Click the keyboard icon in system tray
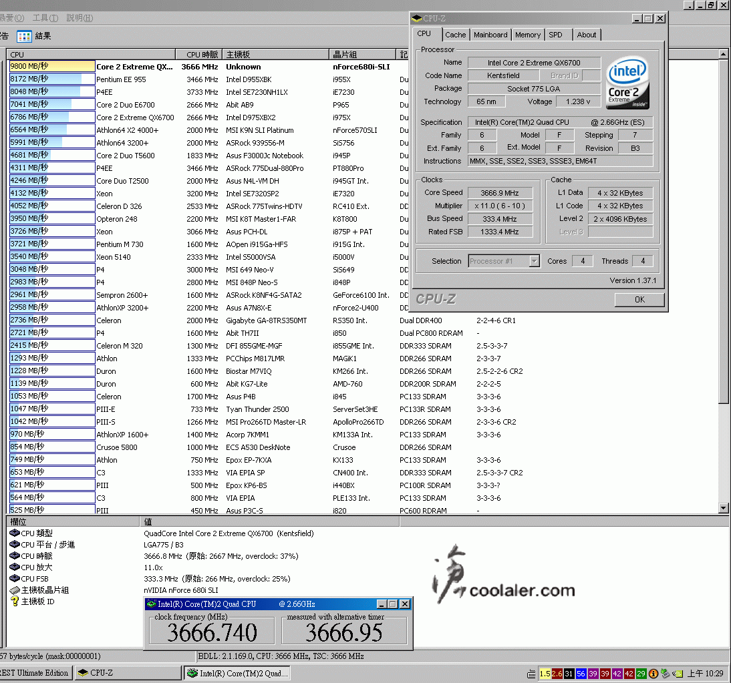This screenshot has width=731, height=683. pyautogui.click(x=531, y=674)
